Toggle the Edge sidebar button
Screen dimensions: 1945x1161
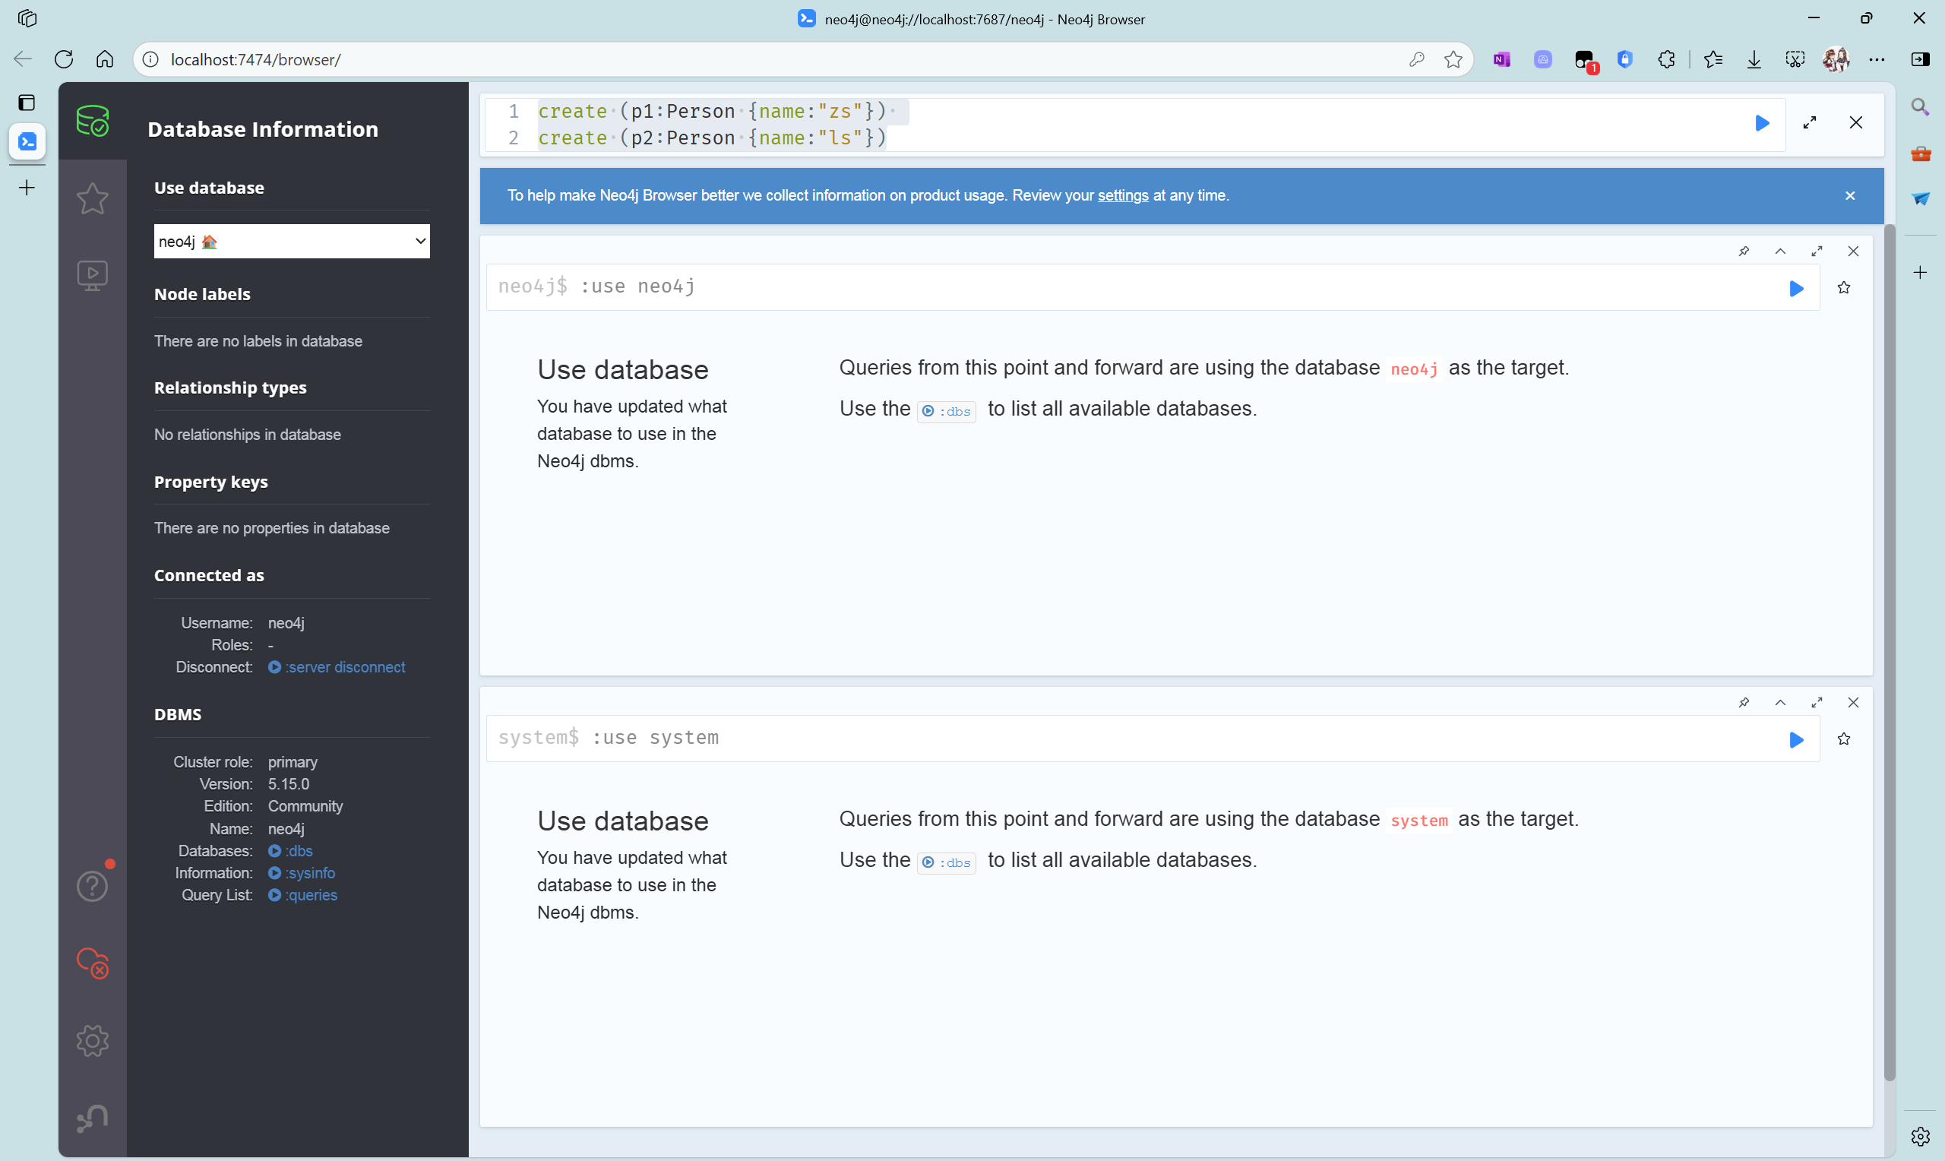point(1920,59)
